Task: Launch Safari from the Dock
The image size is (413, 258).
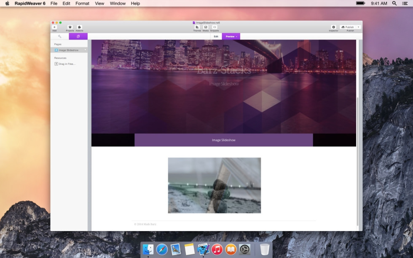Action: (x=162, y=249)
